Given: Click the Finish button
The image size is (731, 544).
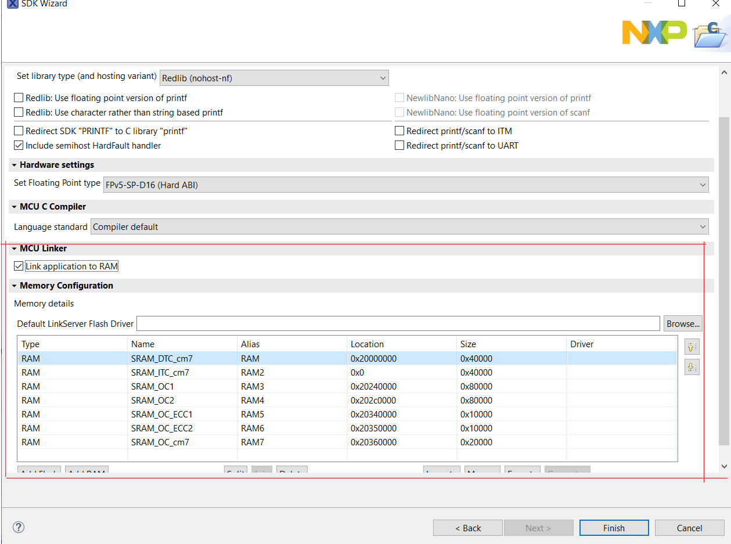Looking at the screenshot, I should (614, 528).
